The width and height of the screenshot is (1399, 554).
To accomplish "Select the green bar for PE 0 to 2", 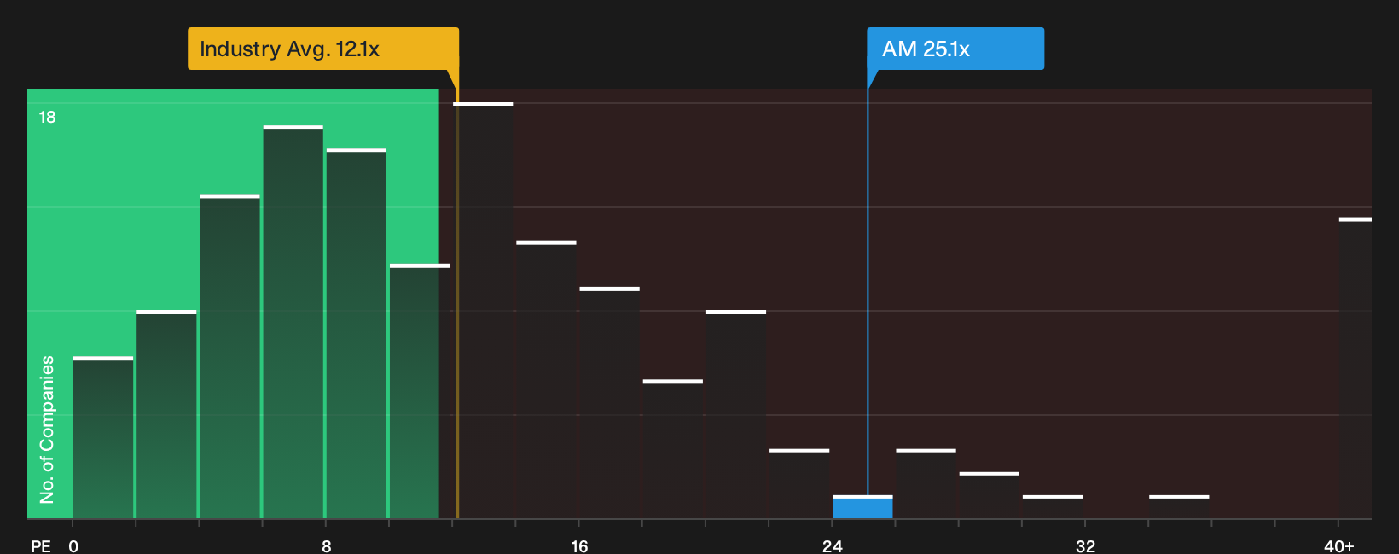I will [103, 437].
